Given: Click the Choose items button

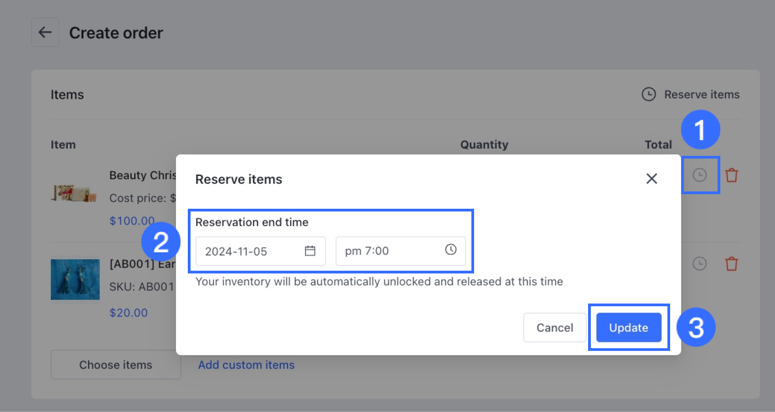Looking at the screenshot, I should 116,365.
